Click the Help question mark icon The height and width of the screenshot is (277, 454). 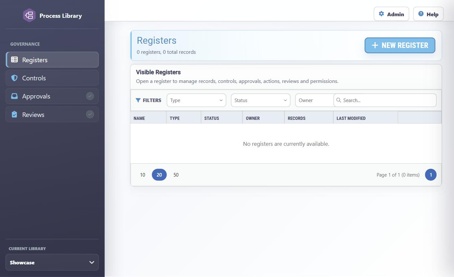[x=421, y=14]
